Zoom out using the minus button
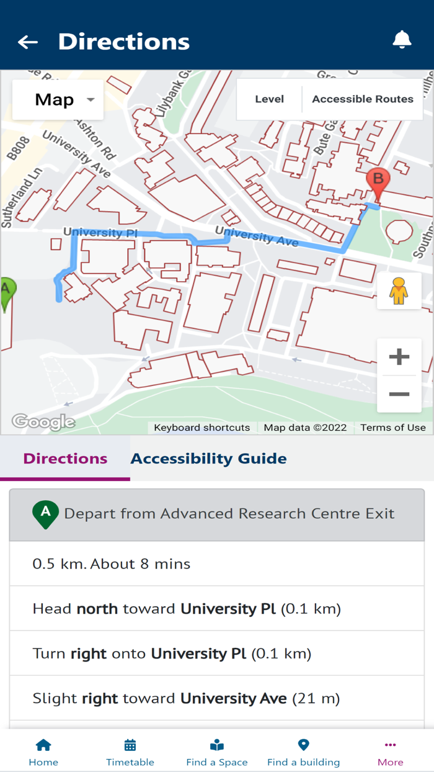The width and height of the screenshot is (434, 772). (x=399, y=393)
